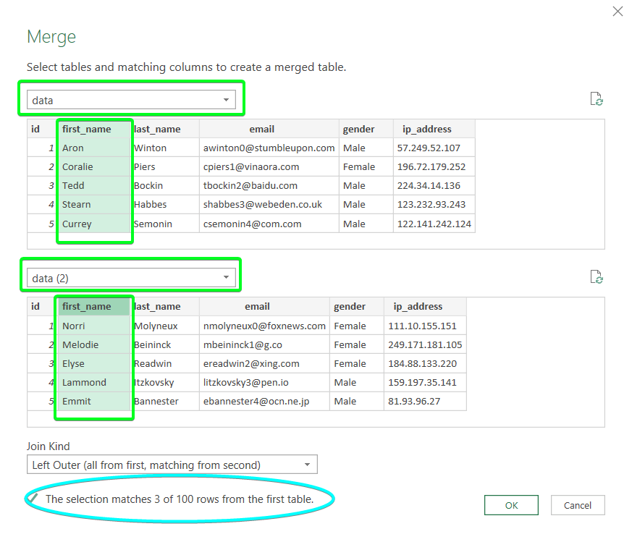Viewport: 632px width, 542px height.
Task: Close the Merge dialog
Action: click(x=618, y=12)
